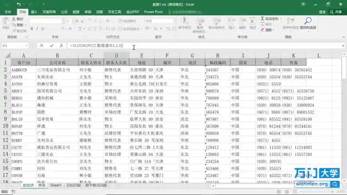Select column D header
Image resolution: width=347 pixels, height=195 pixels.
click(x=117, y=55)
